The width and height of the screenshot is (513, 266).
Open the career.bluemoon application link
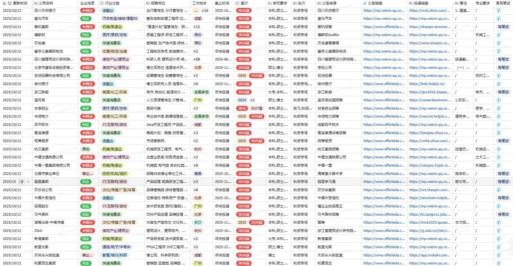(x=430, y=100)
